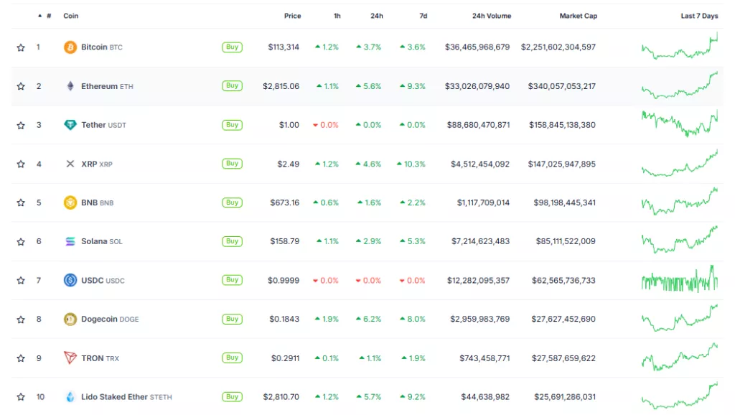The image size is (735, 415).
Task: Sort table by Market Cap header
Action: pos(578,16)
